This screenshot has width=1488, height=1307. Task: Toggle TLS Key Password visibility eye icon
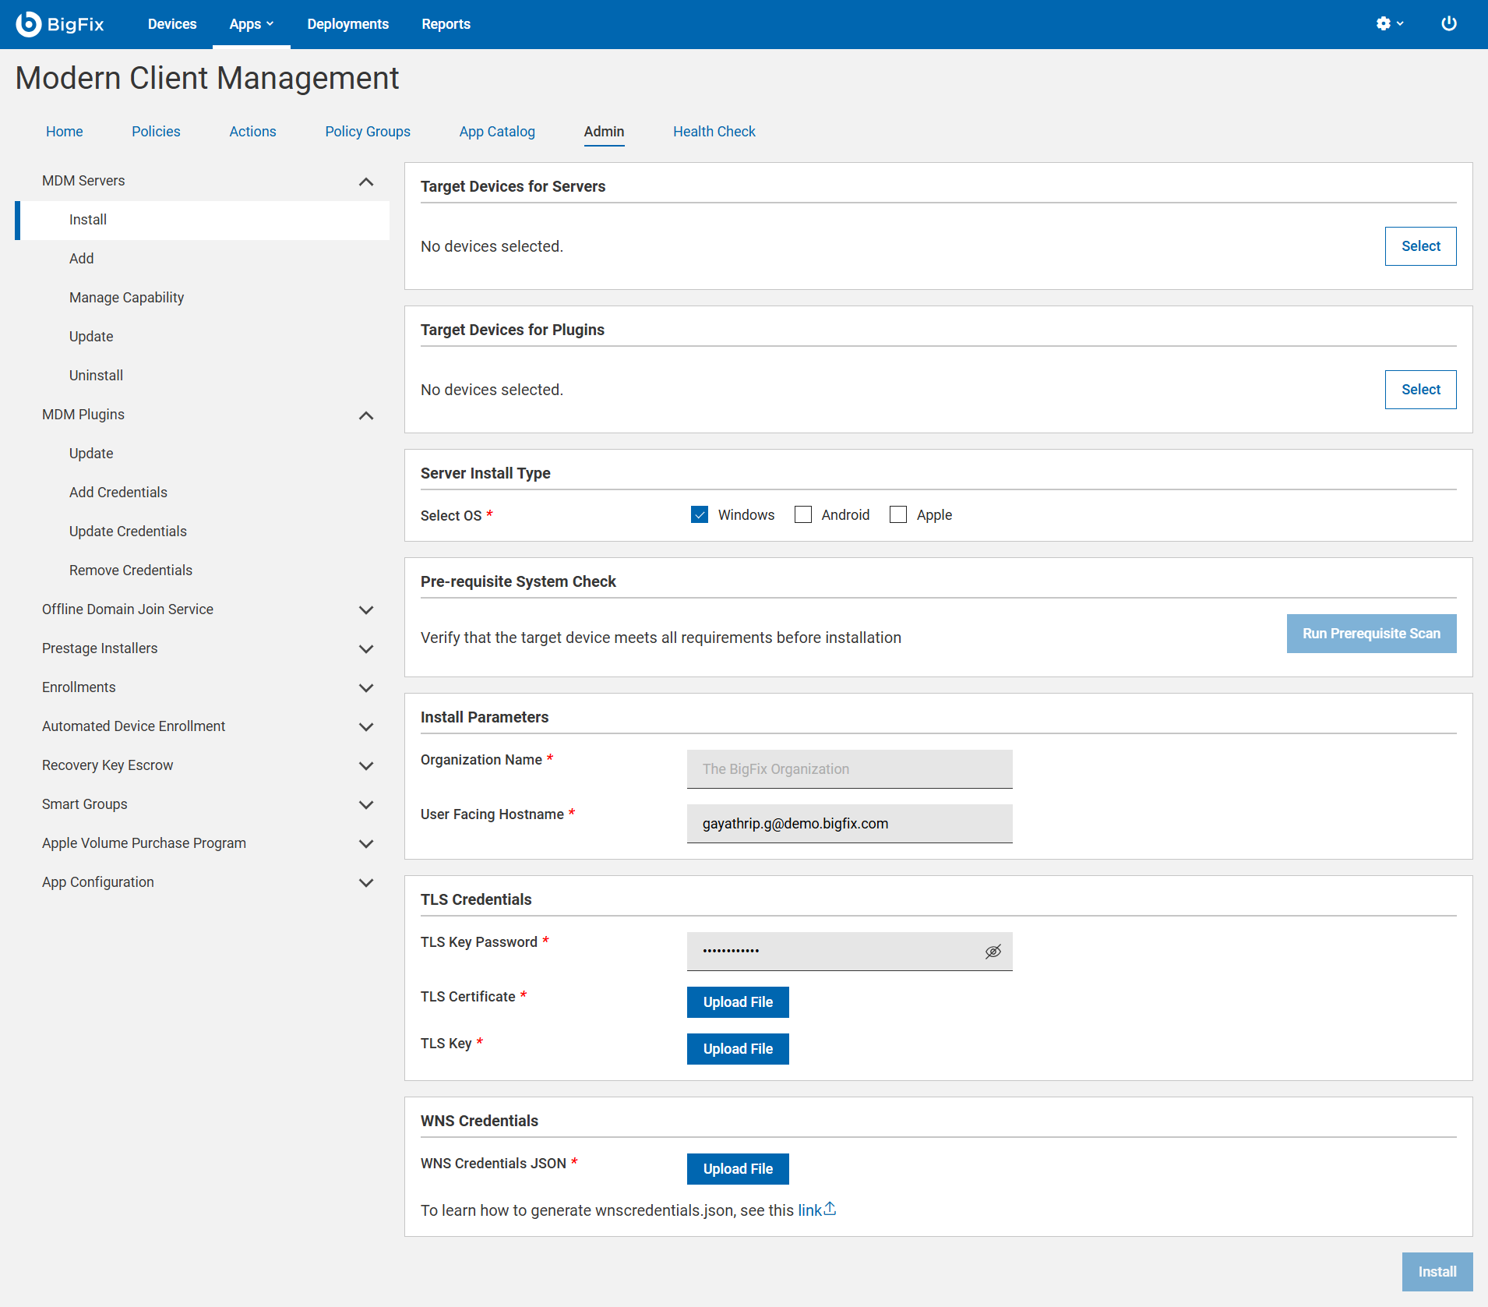point(993,951)
